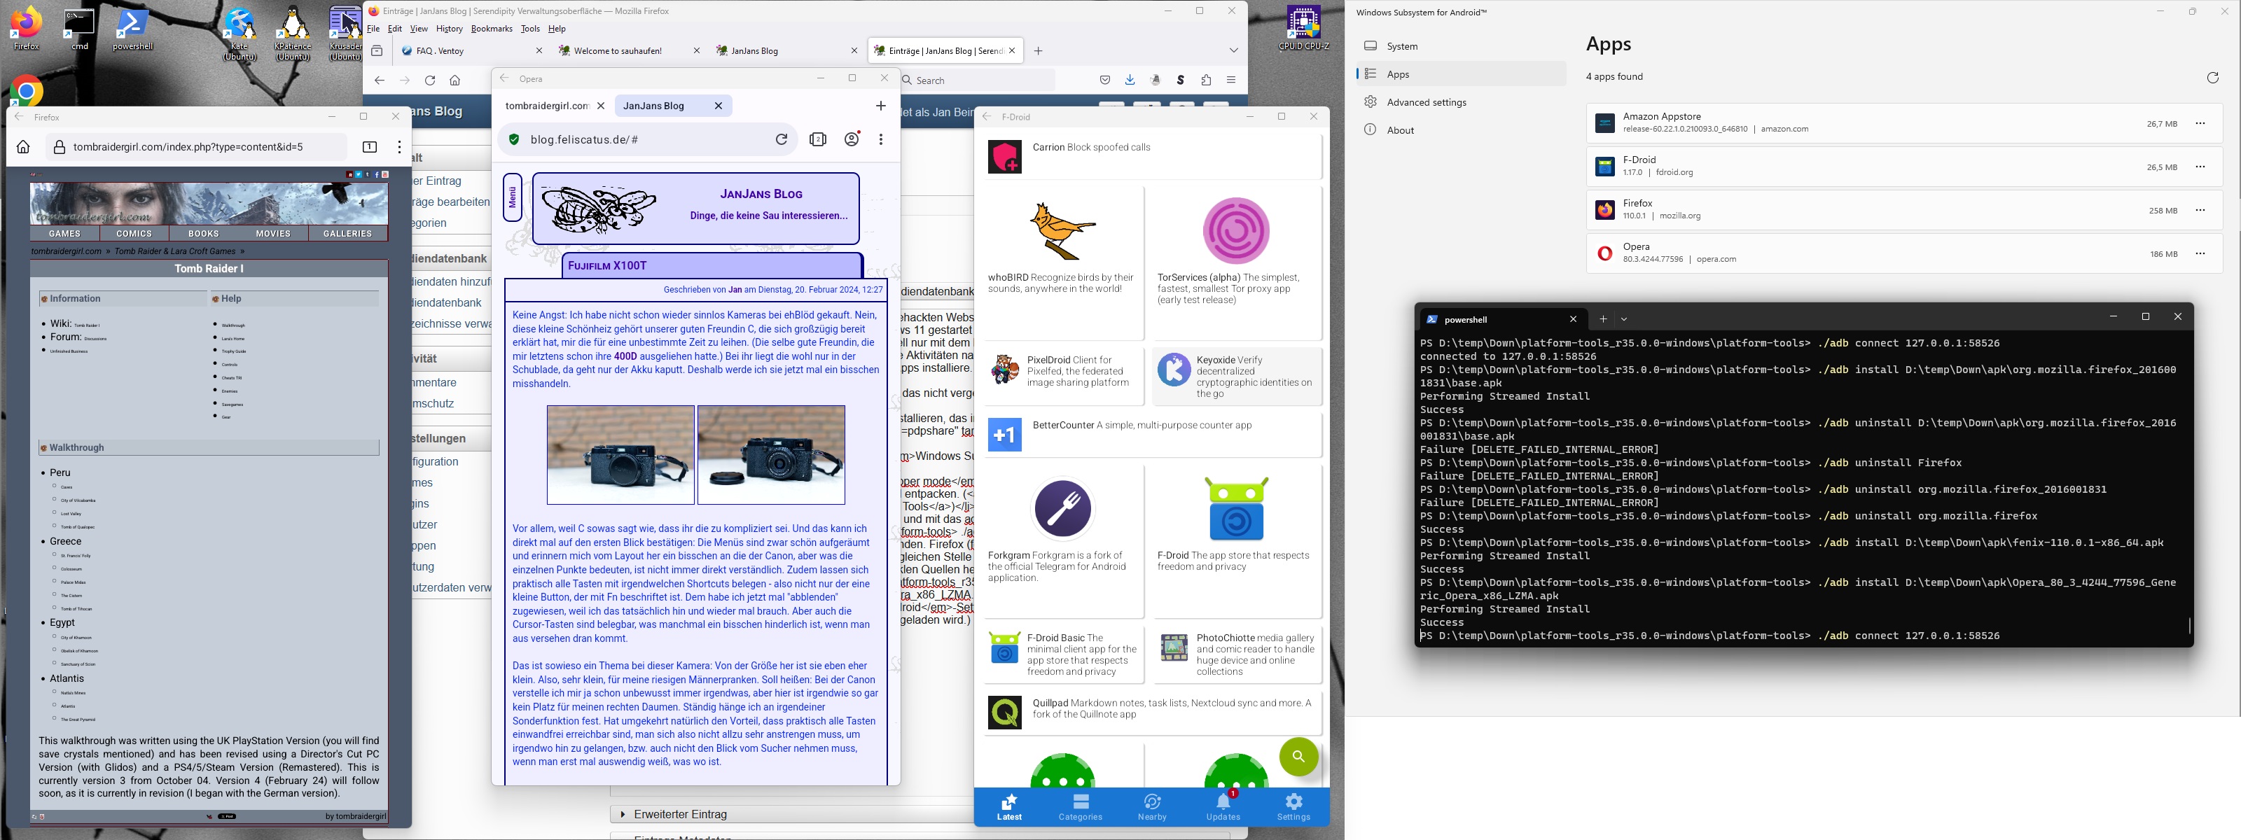Open Firefox View icon left of tabs
The image size is (2241, 840).
tap(377, 50)
